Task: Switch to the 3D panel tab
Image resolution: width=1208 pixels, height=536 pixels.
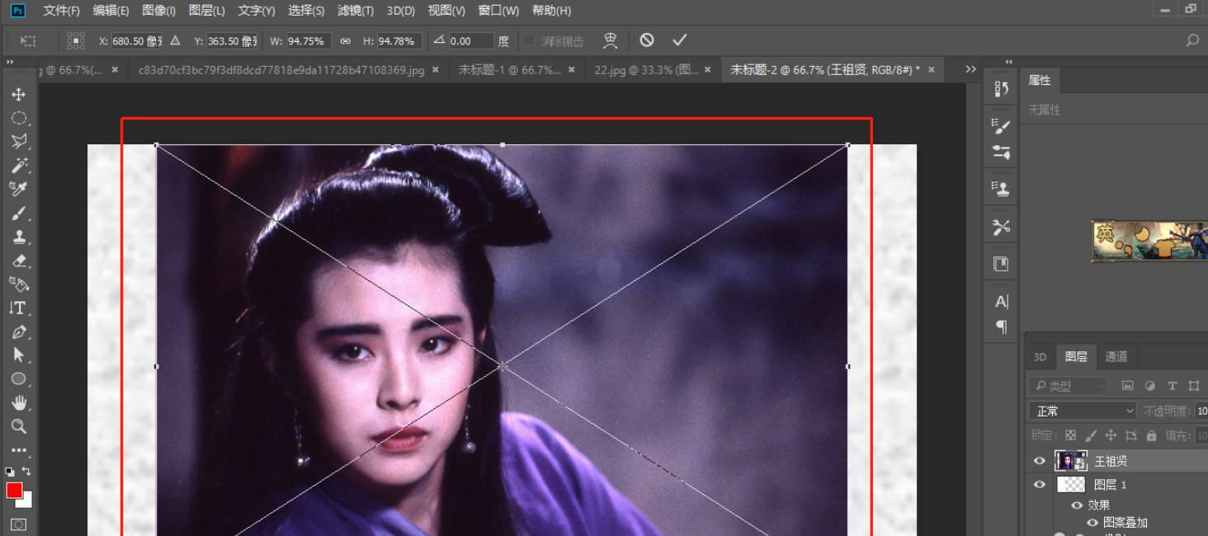Action: pyautogui.click(x=1040, y=356)
